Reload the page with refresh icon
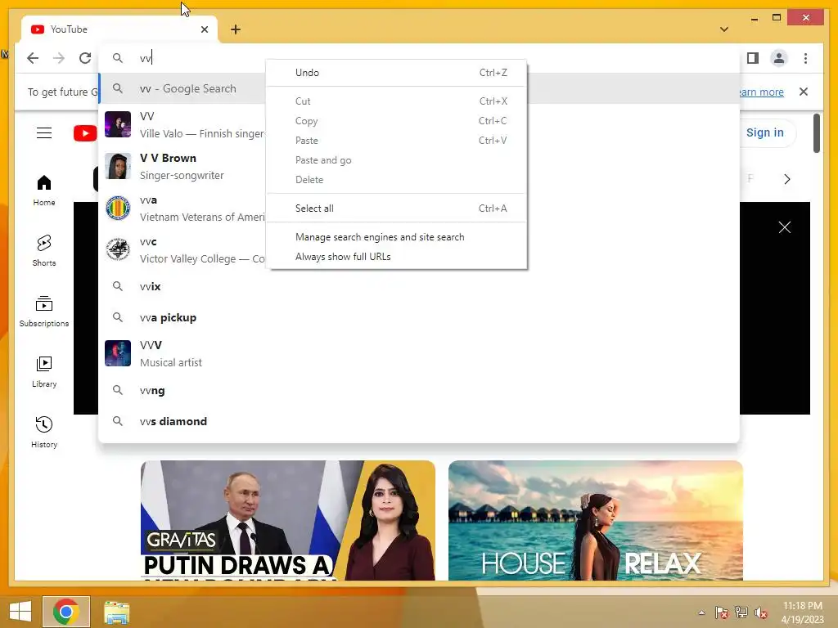838x628 pixels. click(85, 58)
